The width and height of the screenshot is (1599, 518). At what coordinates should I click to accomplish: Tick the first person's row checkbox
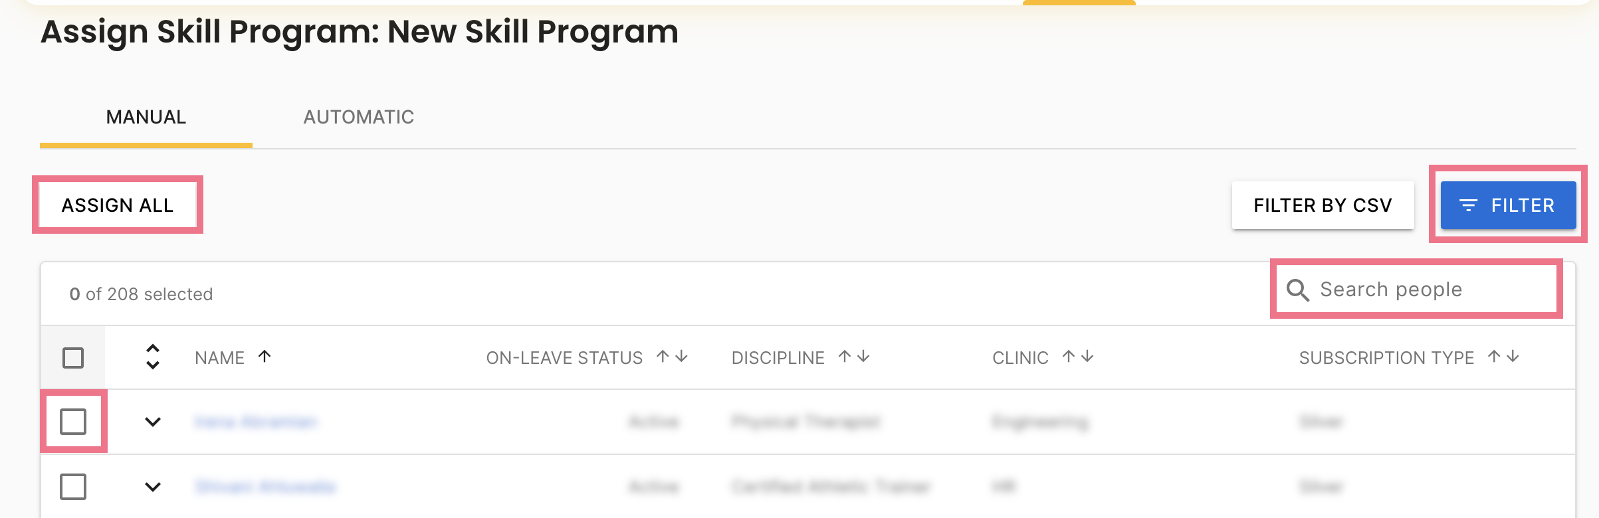[x=73, y=422]
